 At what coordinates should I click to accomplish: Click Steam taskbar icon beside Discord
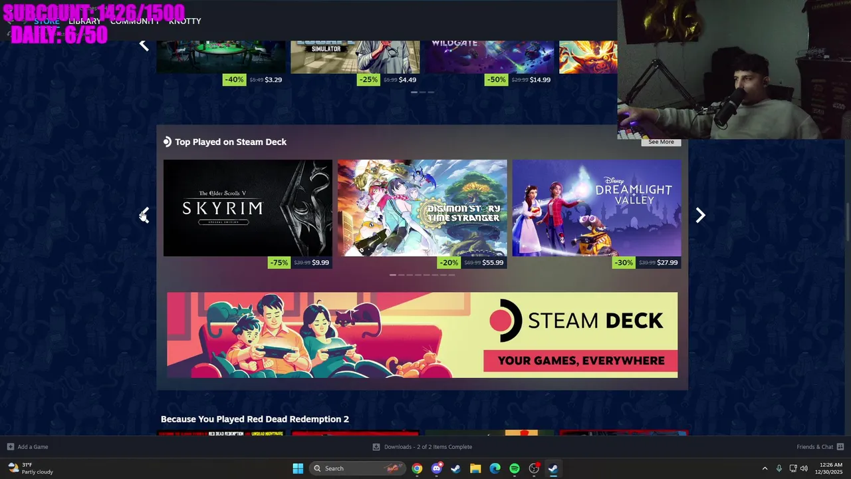pyautogui.click(x=455, y=468)
